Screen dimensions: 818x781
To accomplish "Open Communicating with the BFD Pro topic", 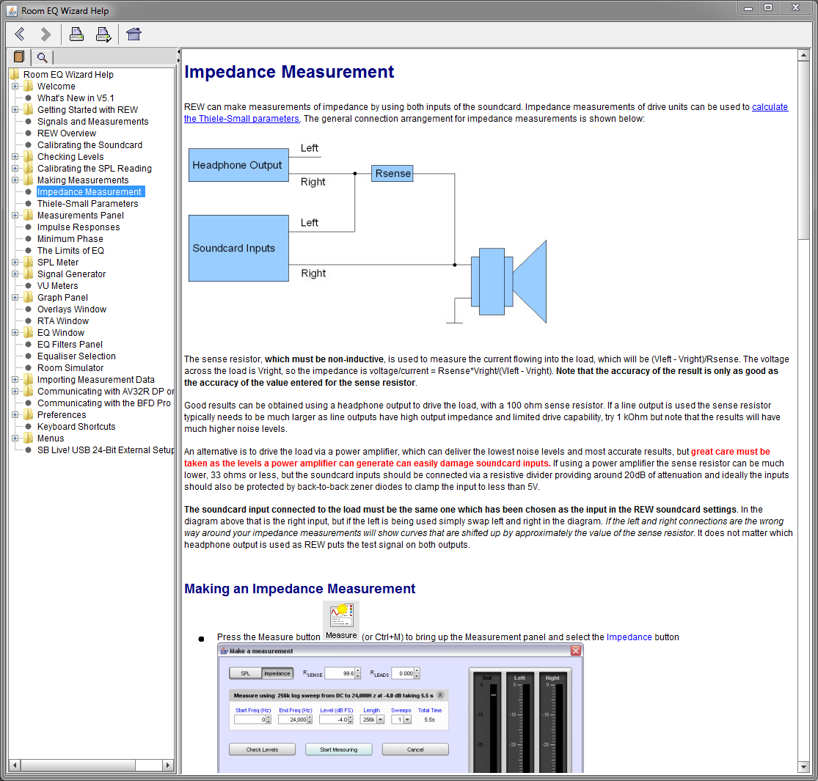I will pyautogui.click(x=104, y=403).
